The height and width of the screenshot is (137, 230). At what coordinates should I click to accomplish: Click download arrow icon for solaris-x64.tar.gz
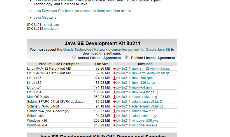point(114,116)
